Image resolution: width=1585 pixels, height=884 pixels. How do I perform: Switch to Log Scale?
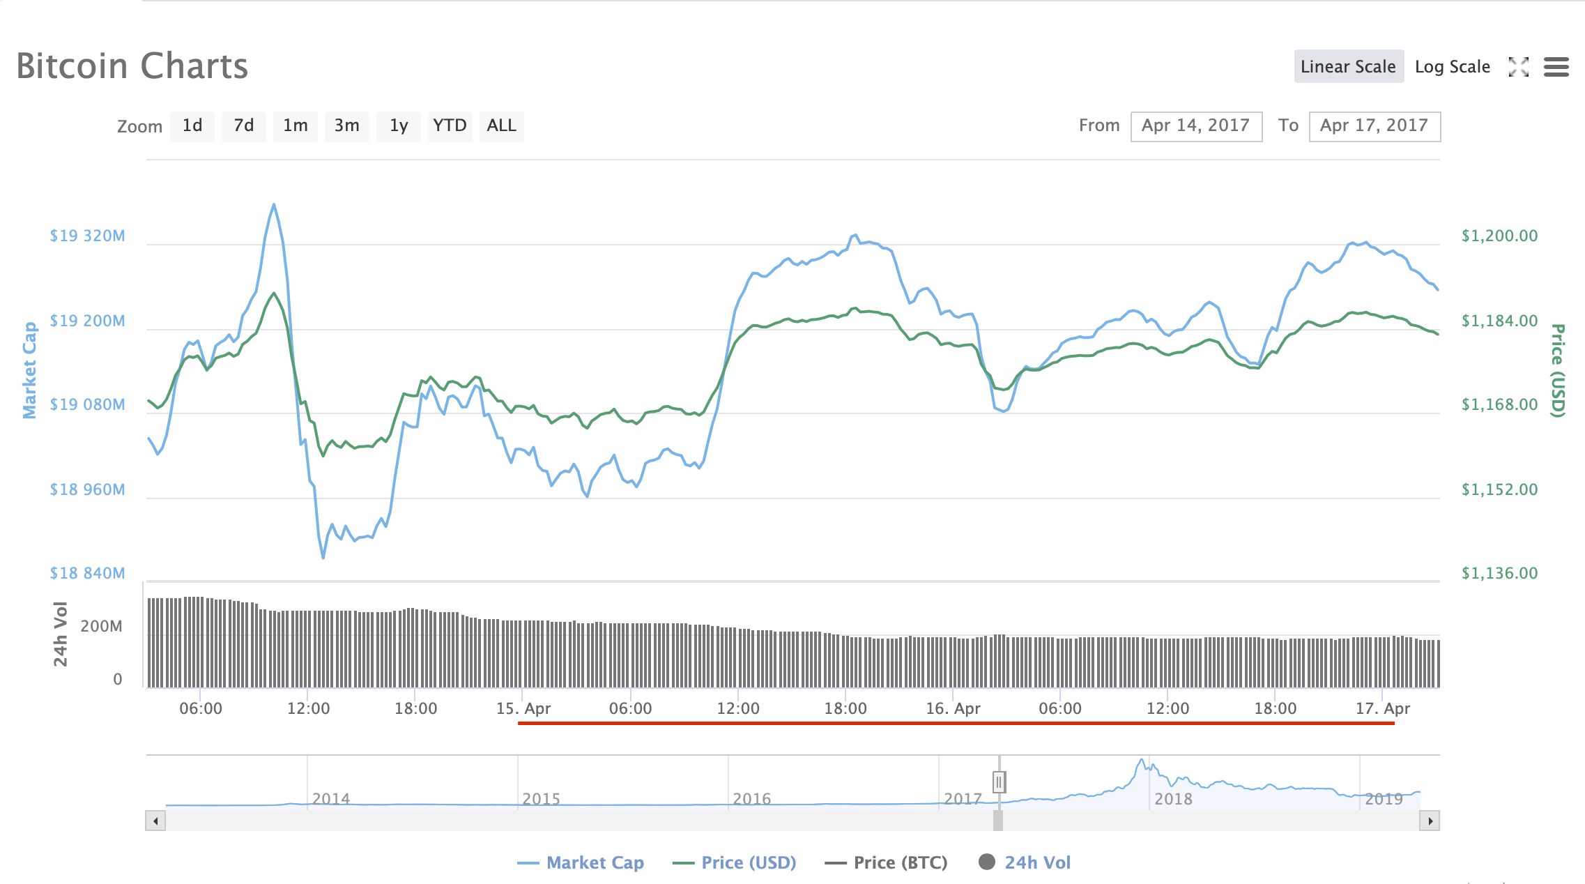coord(1452,67)
